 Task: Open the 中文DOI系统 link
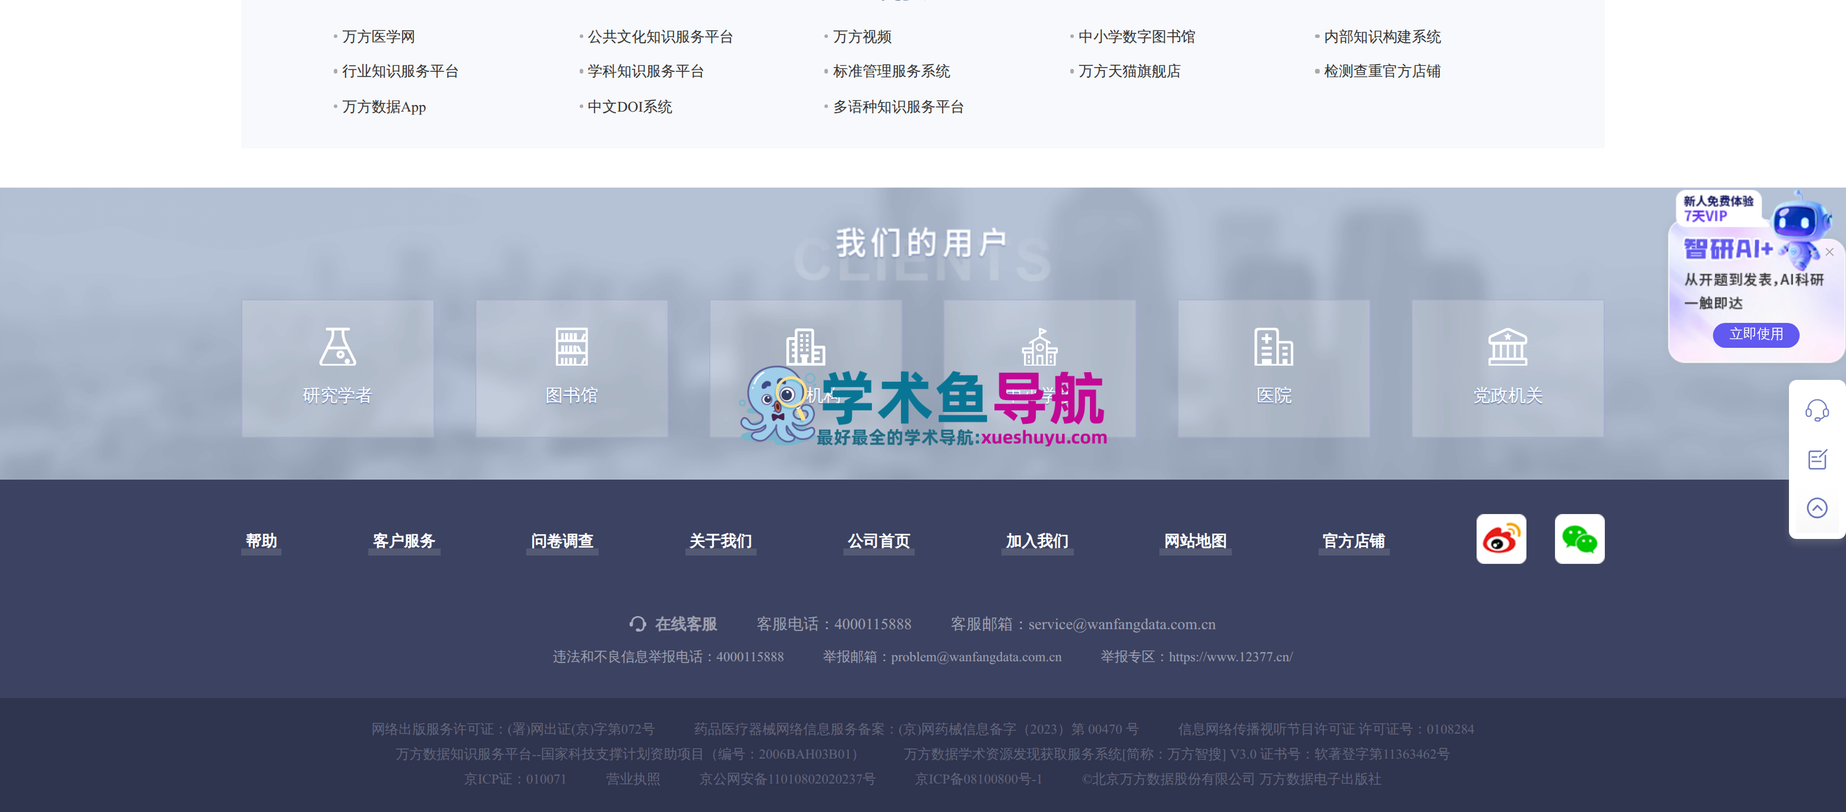[x=629, y=107]
